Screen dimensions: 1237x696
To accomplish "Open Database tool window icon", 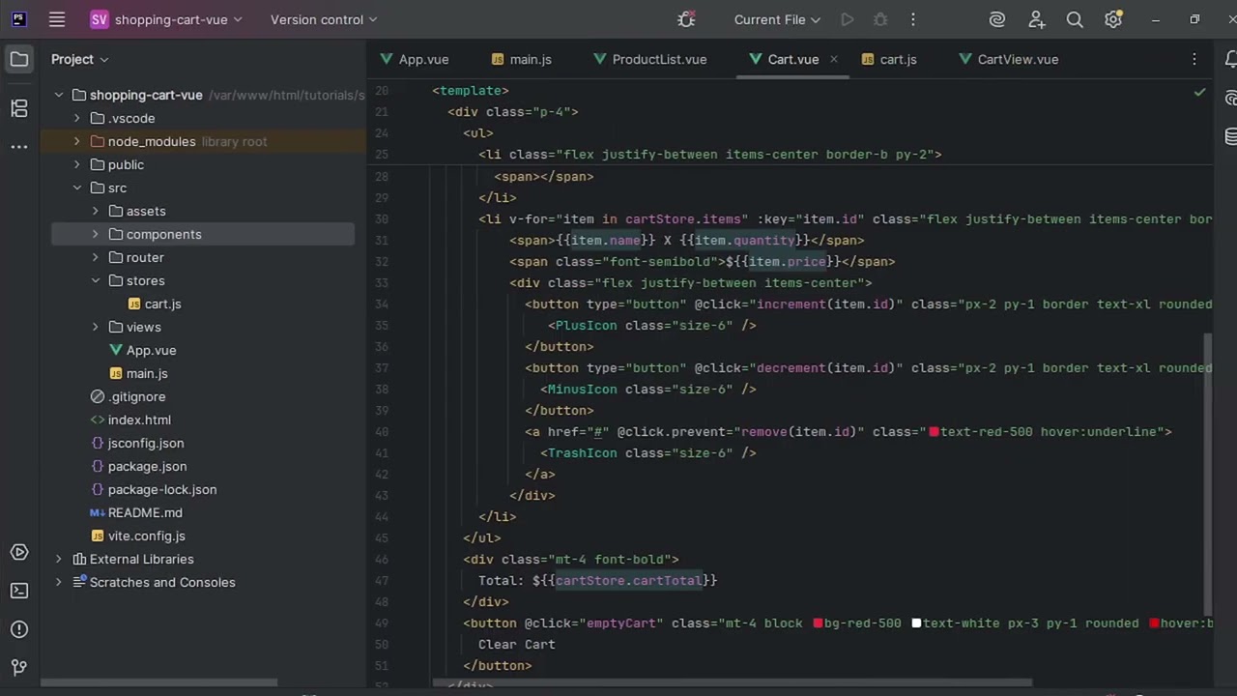I will pyautogui.click(x=1231, y=136).
